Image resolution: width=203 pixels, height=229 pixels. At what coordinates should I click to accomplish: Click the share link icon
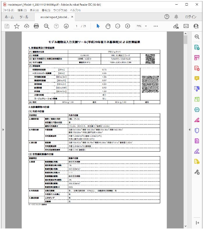[x=176, y=26]
